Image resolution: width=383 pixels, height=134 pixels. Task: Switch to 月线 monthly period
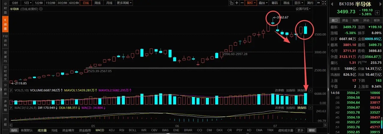tap(109, 3)
